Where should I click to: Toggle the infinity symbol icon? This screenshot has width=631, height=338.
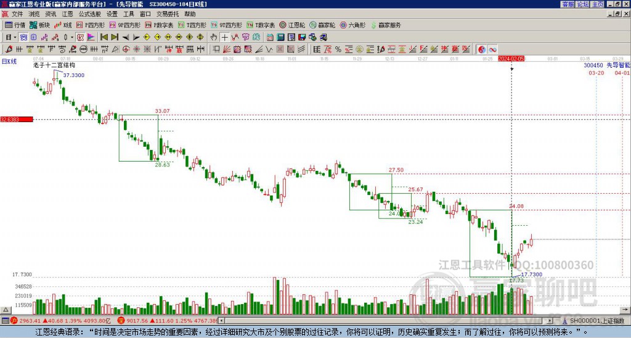(492, 49)
